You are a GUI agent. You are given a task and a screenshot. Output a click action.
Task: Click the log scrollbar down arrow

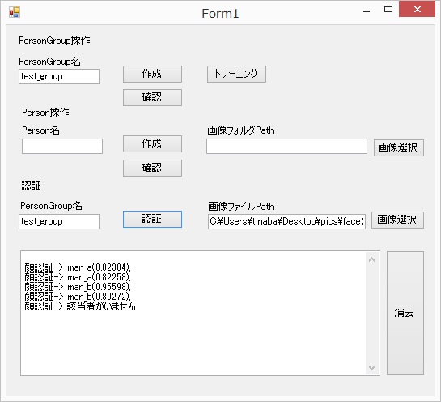[x=371, y=368]
